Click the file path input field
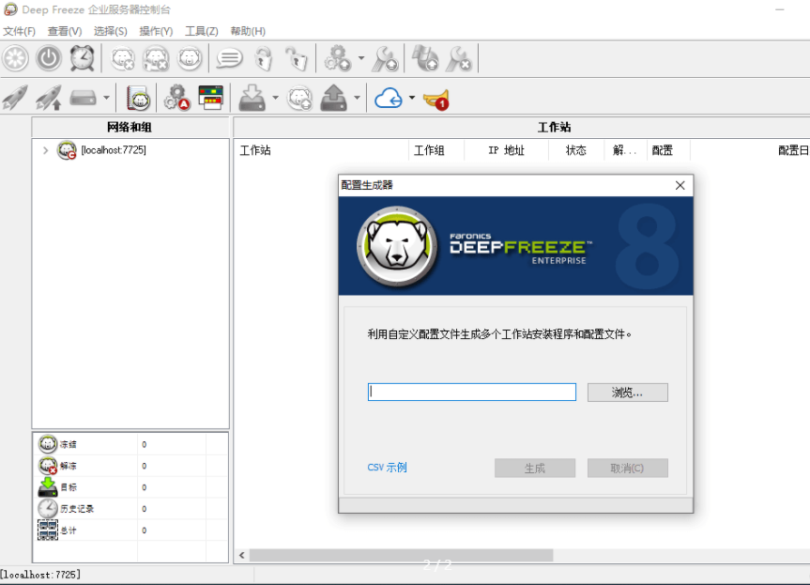810x585 pixels. click(x=471, y=393)
